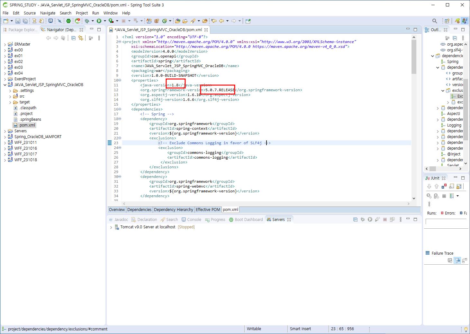Open Debug button dropdown arrow
470x334 pixels.
point(93,21)
